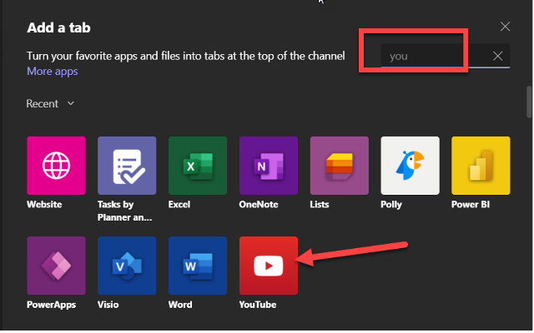The image size is (534, 333).
Task: Choose the OneNote app icon
Action: point(269,166)
